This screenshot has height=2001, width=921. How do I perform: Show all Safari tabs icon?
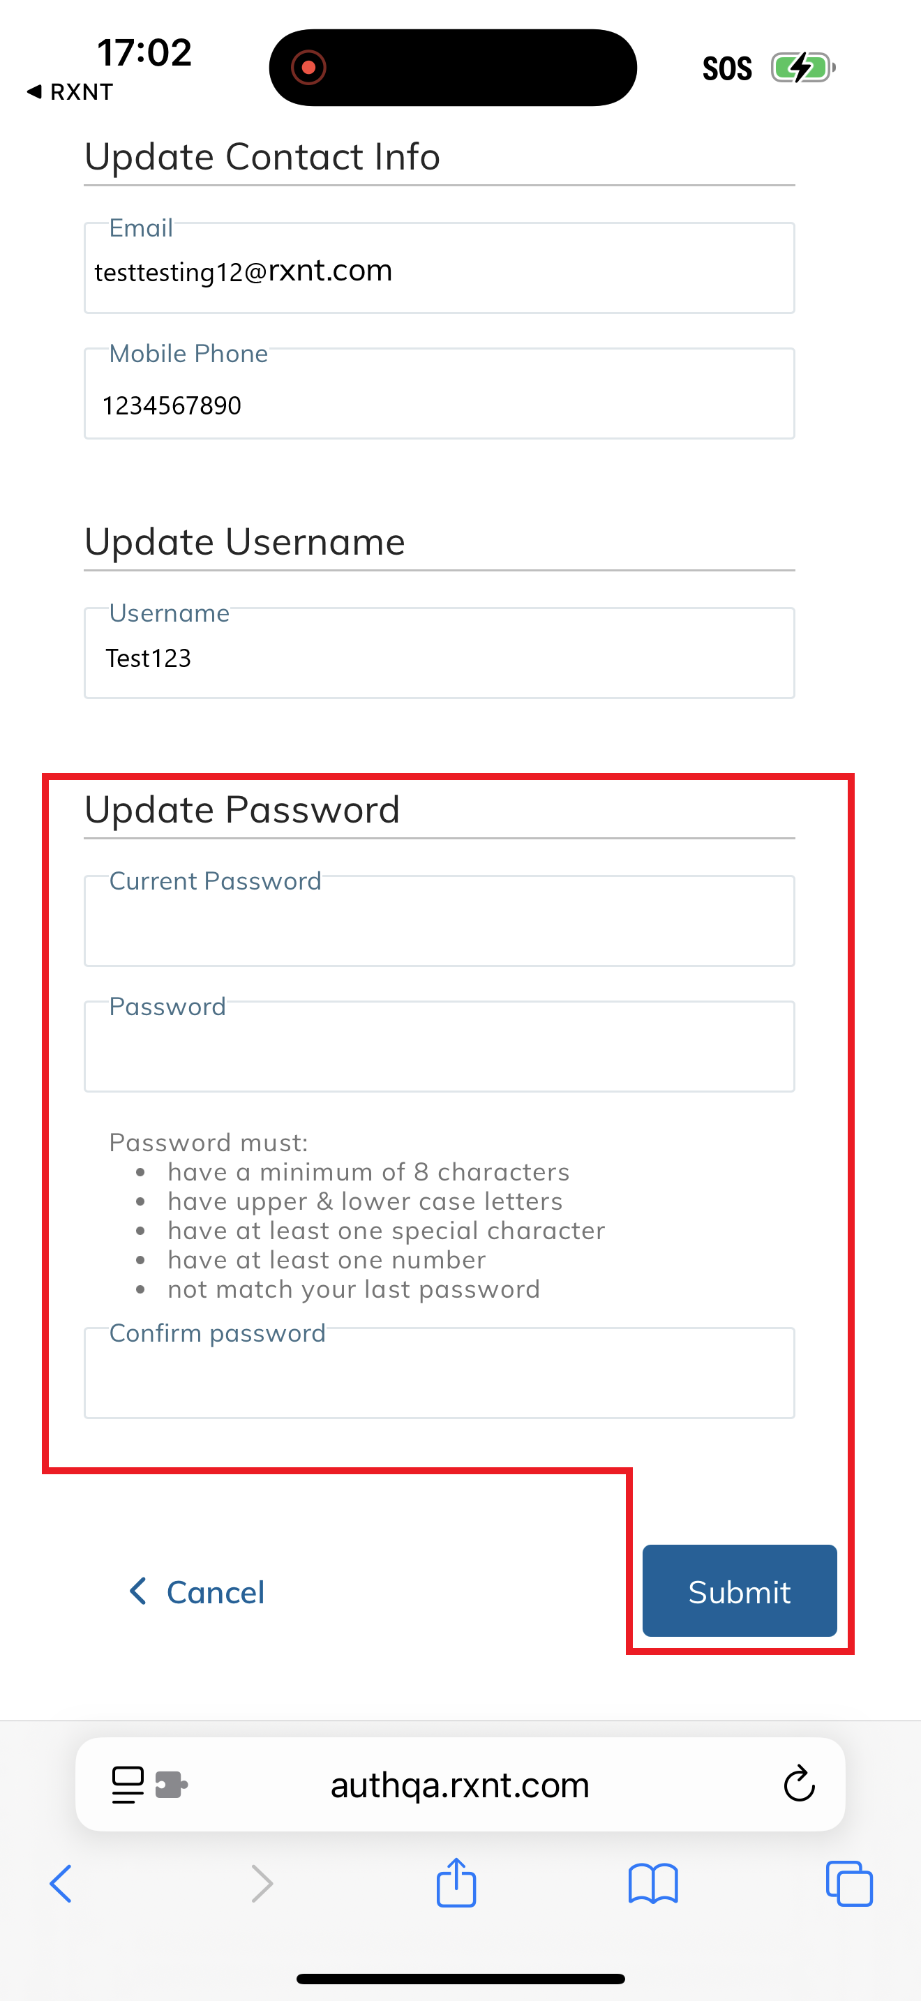[x=848, y=1884]
